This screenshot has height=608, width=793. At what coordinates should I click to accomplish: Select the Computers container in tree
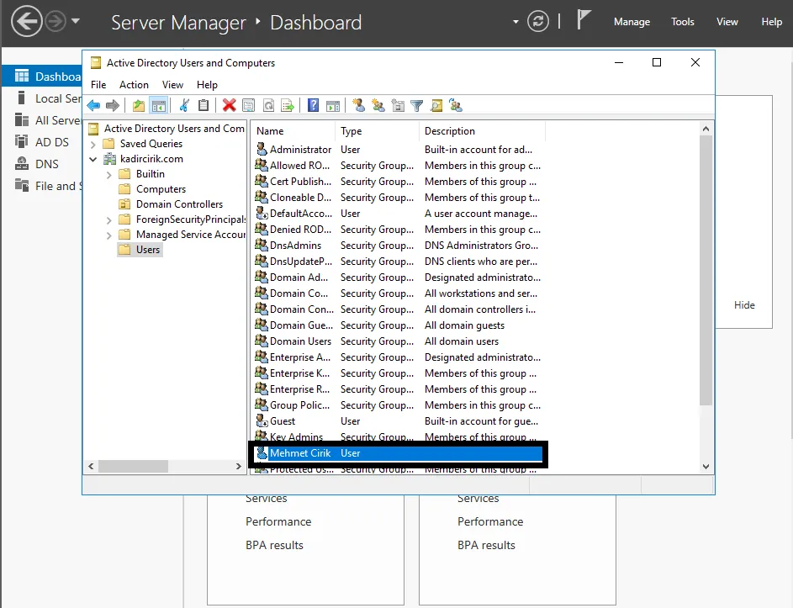pyautogui.click(x=152, y=188)
